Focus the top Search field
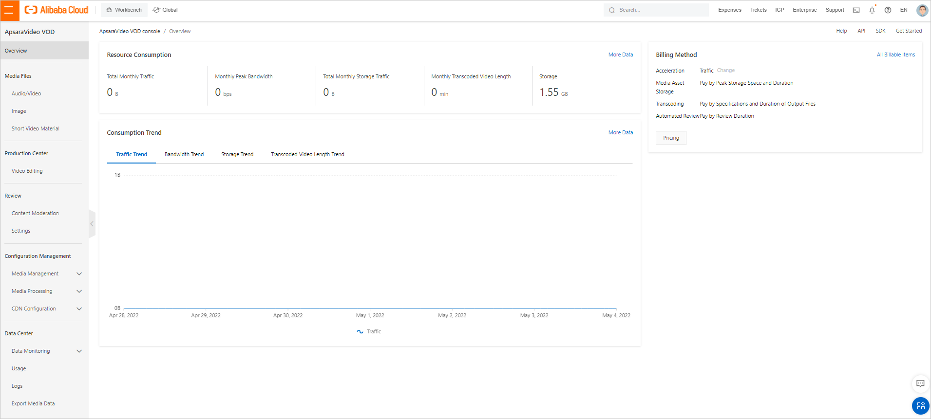931x419 pixels. point(656,10)
